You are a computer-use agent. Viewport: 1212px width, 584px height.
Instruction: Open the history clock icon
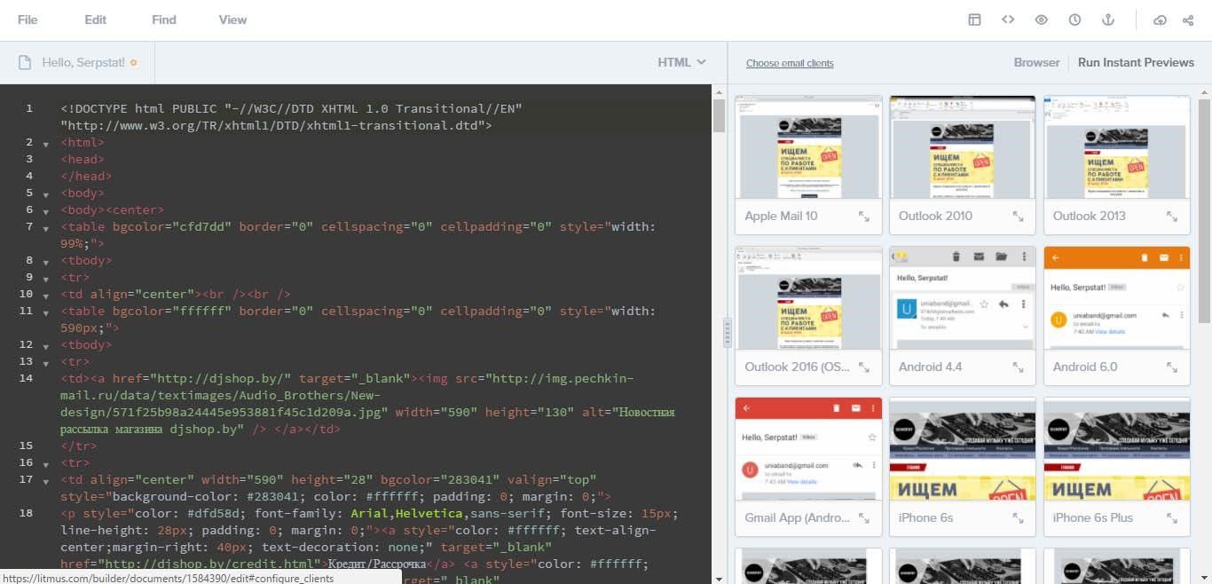(x=1074, y=20)
